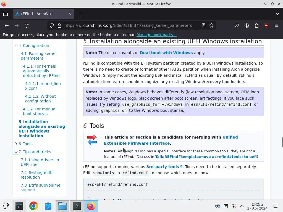The image size is (283, 212).
Task: Select the rEFInd - ArchWiki tab
Action: click(x=43, y=14)
